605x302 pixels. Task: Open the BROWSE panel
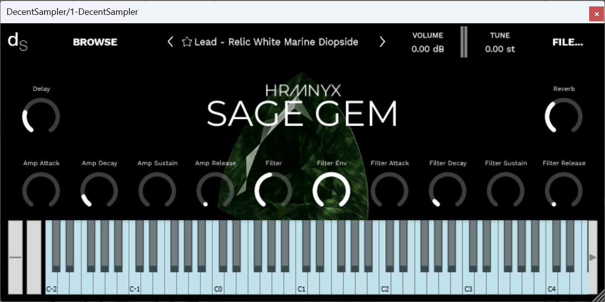(95, 42)
